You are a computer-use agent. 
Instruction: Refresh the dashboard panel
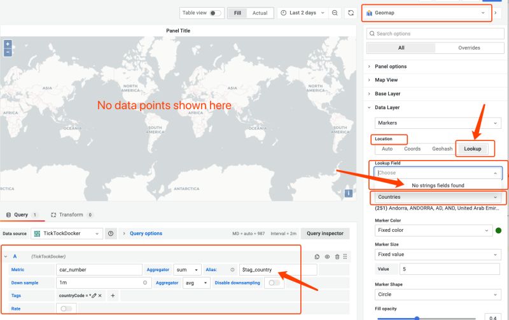tap(351, 13)
